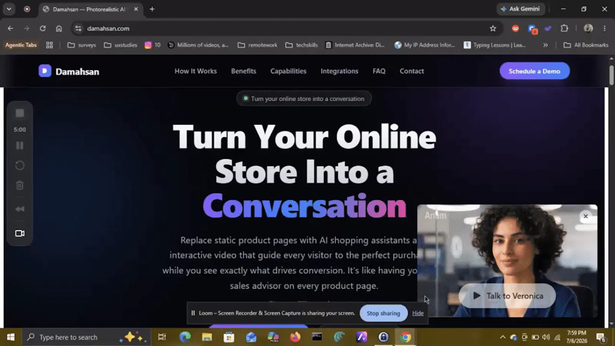Delete the Loom recording via trash icon
The image size is (615, 346).
(20, 185)
